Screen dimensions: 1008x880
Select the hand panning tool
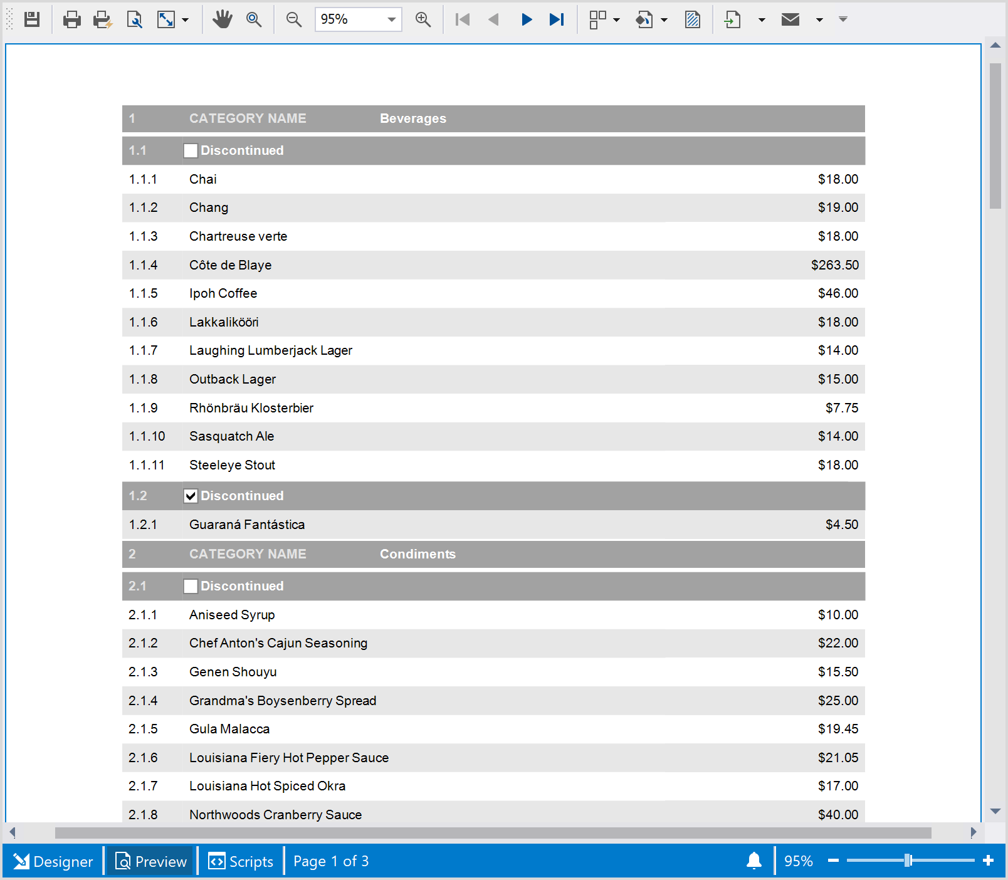[222, 19]
